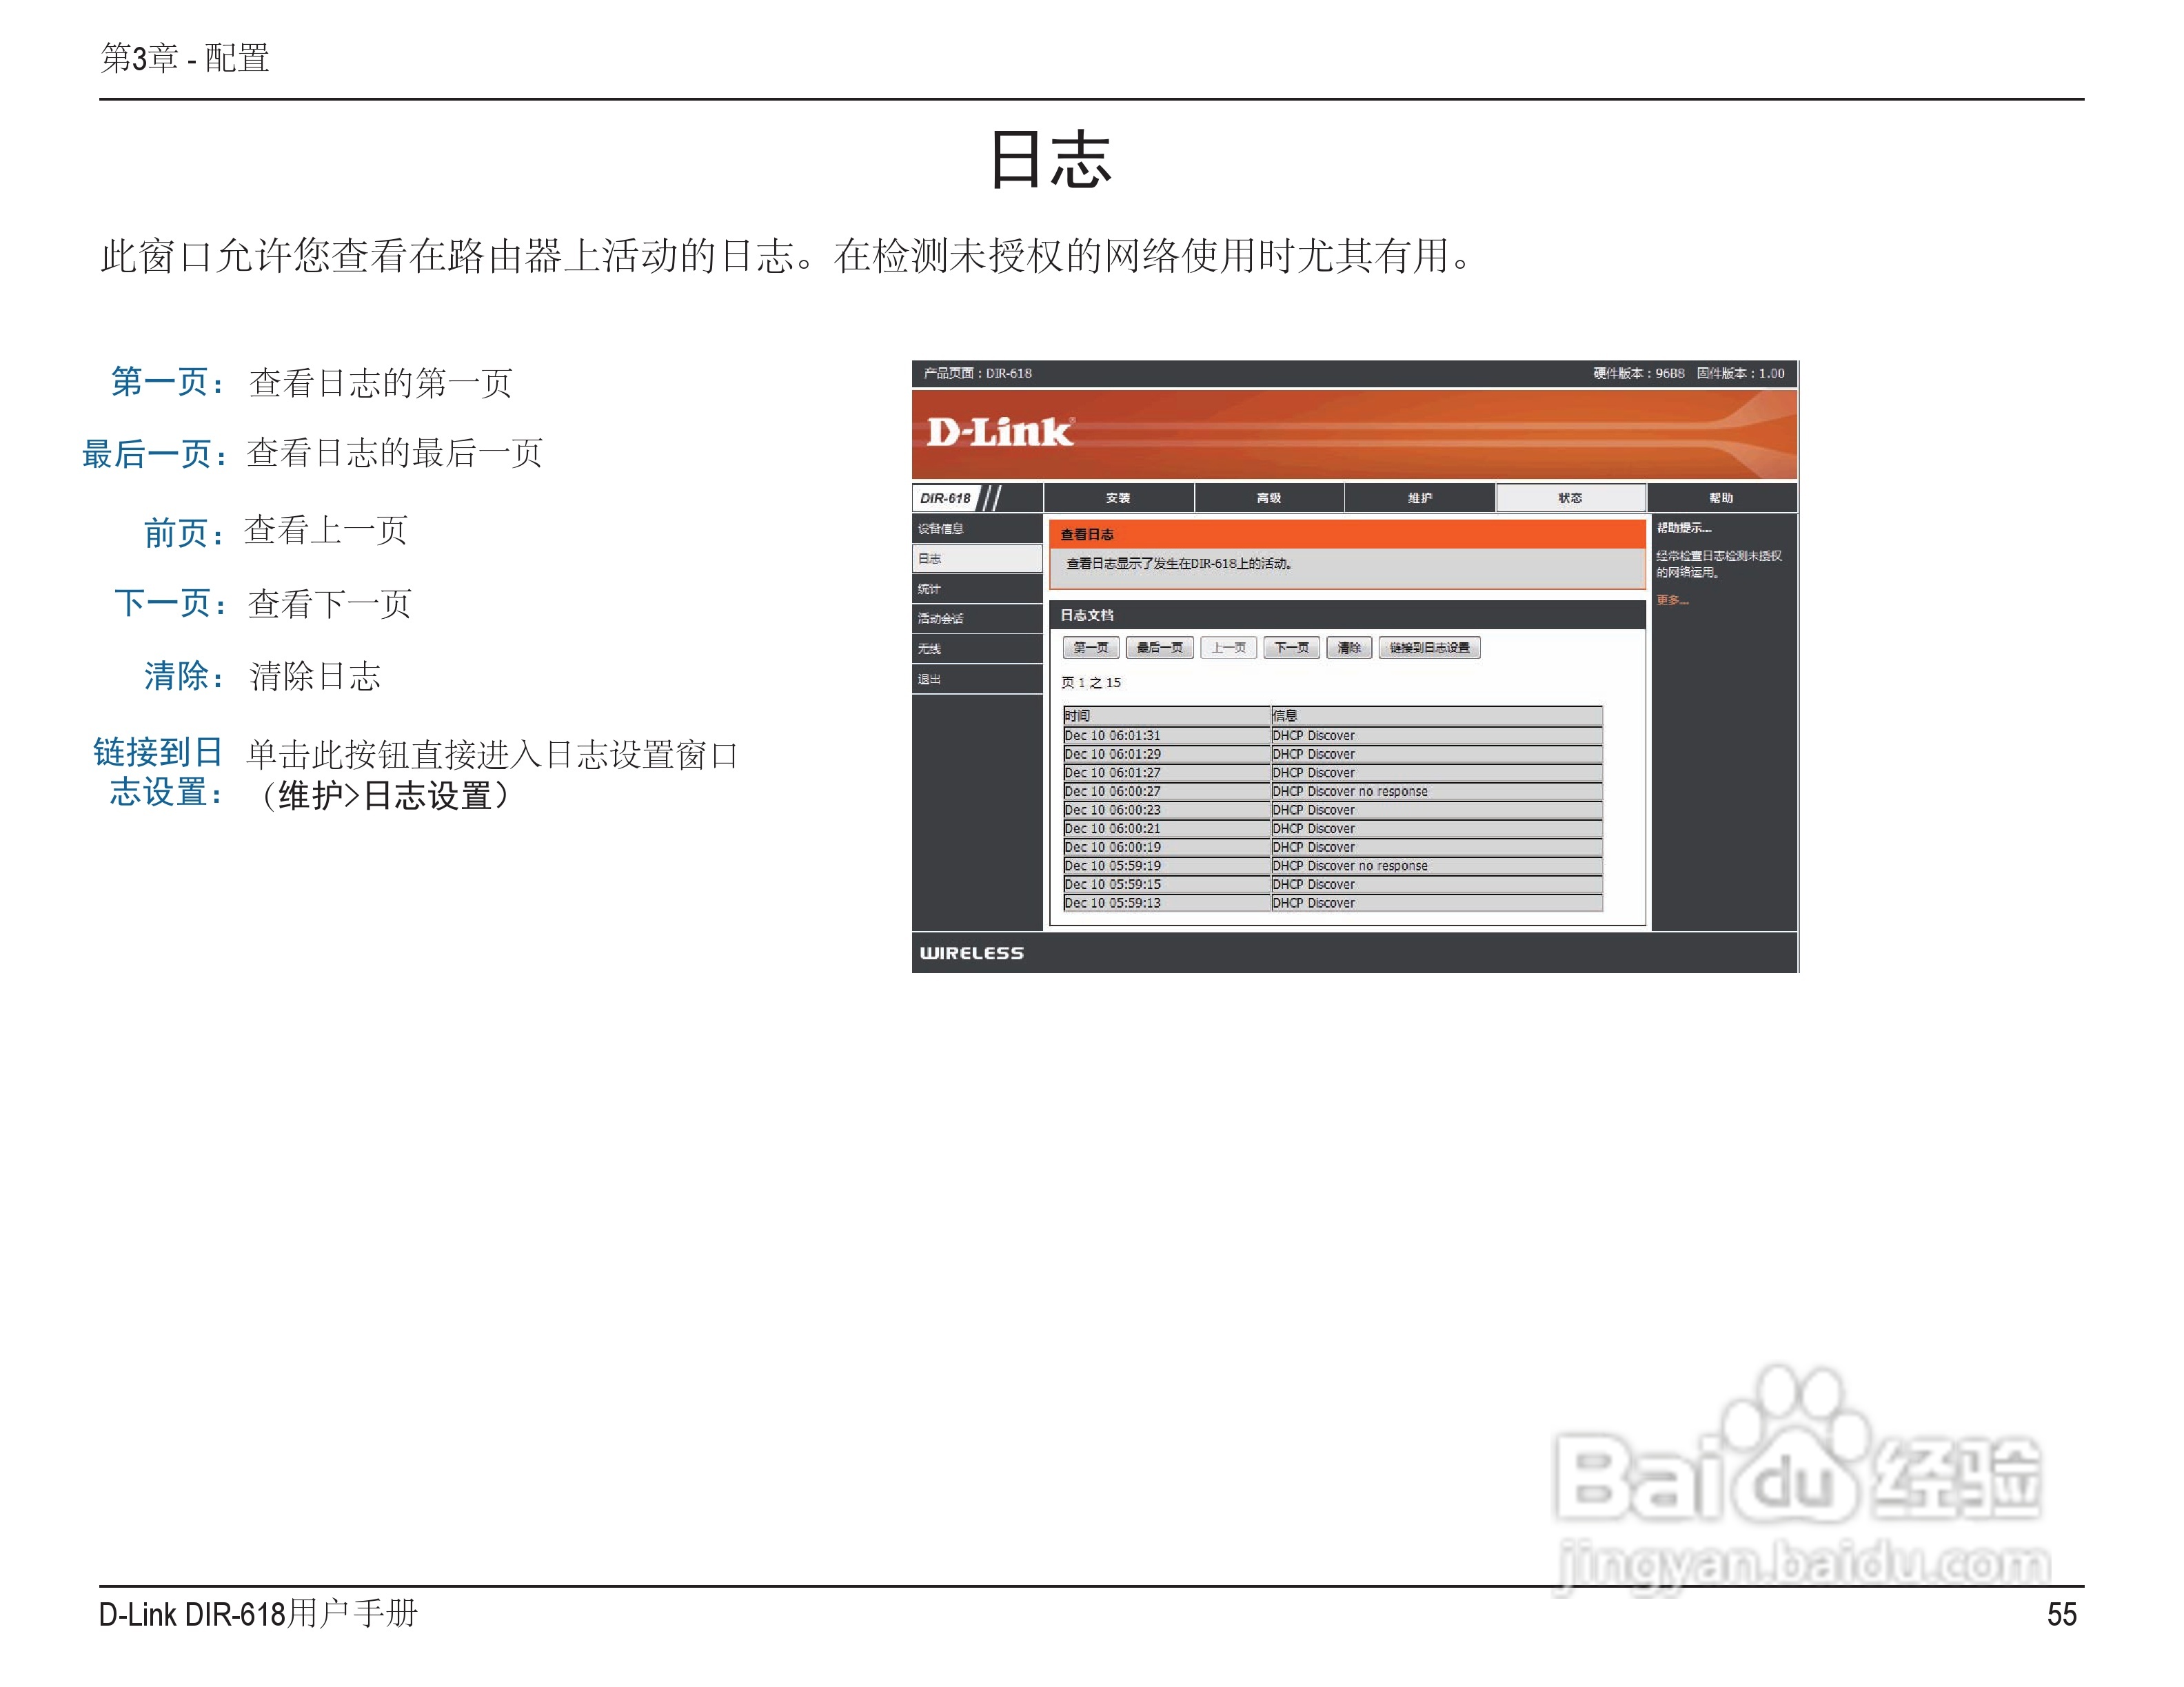Click the 日志文档 section header

pyautogui.click(x=1347, y=615)
